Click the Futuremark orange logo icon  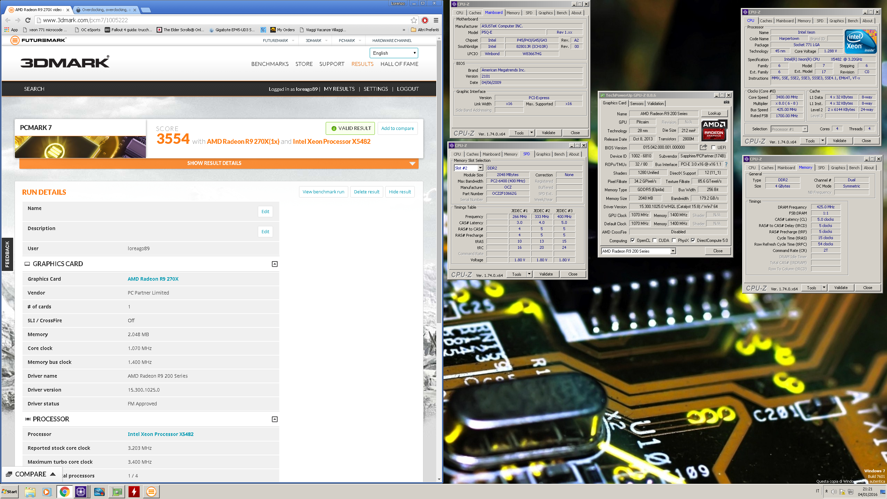pos(15,40)
